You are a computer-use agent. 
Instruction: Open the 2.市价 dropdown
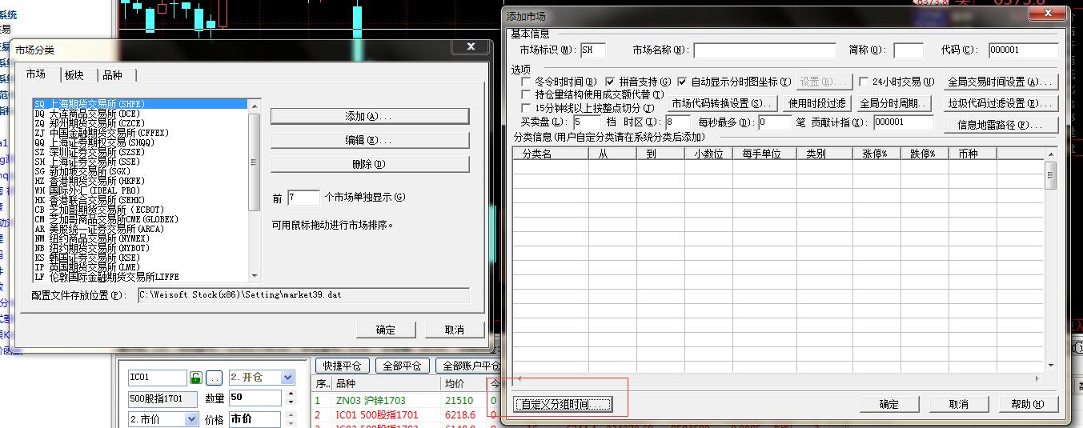[191, 419]
